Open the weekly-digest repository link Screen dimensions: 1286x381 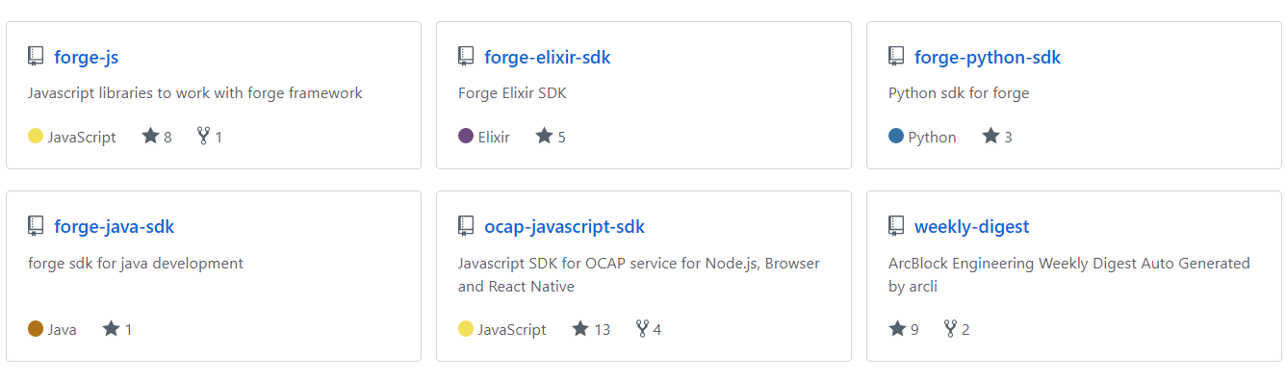coord(972,226)
